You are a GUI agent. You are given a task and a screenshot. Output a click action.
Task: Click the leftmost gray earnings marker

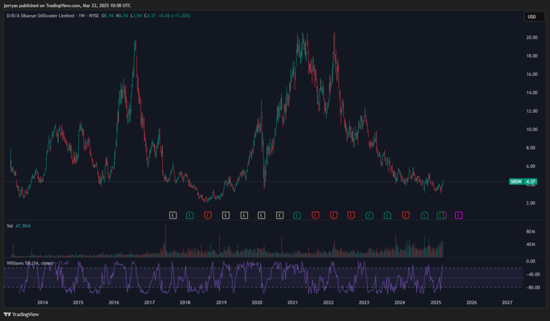(172, 215)
